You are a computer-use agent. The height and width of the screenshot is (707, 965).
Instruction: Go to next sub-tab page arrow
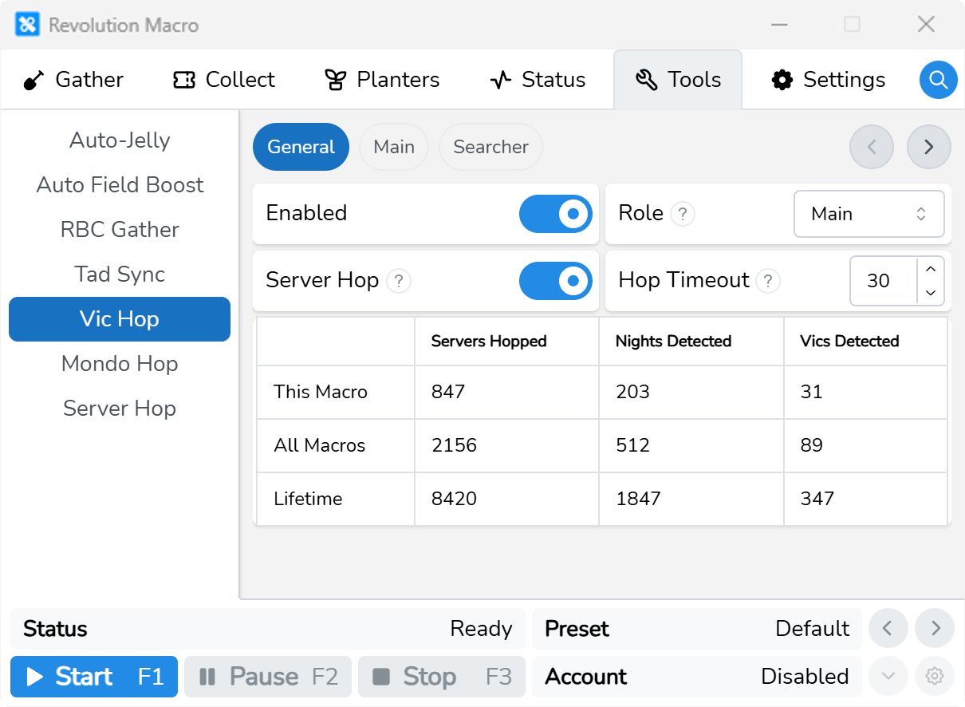coord(929,147)
